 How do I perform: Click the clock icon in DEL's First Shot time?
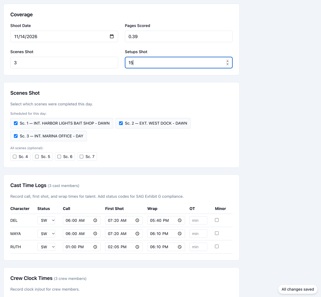pos(137,220)
